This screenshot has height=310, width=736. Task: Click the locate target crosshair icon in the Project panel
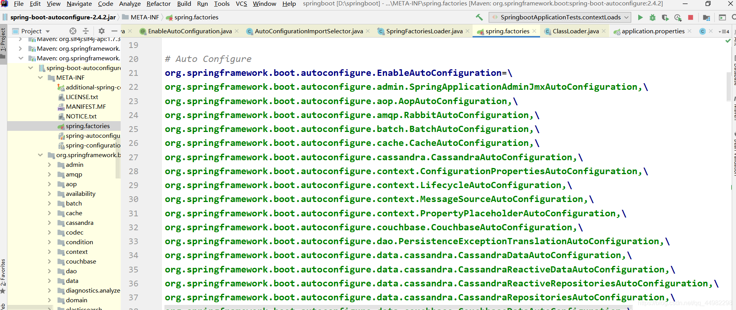(73, 31)
